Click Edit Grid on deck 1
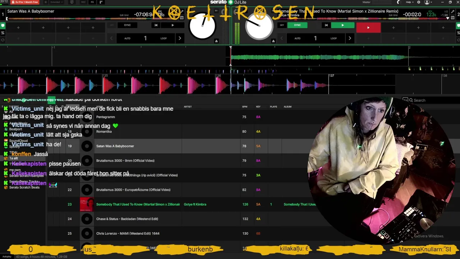 coord(124,15)
